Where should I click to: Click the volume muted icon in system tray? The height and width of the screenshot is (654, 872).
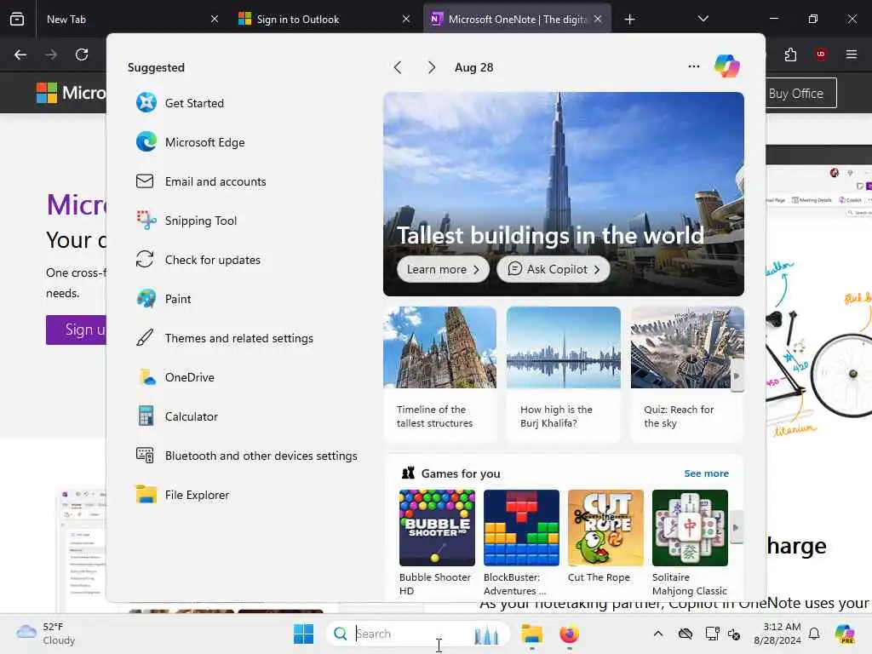[734, 634]
